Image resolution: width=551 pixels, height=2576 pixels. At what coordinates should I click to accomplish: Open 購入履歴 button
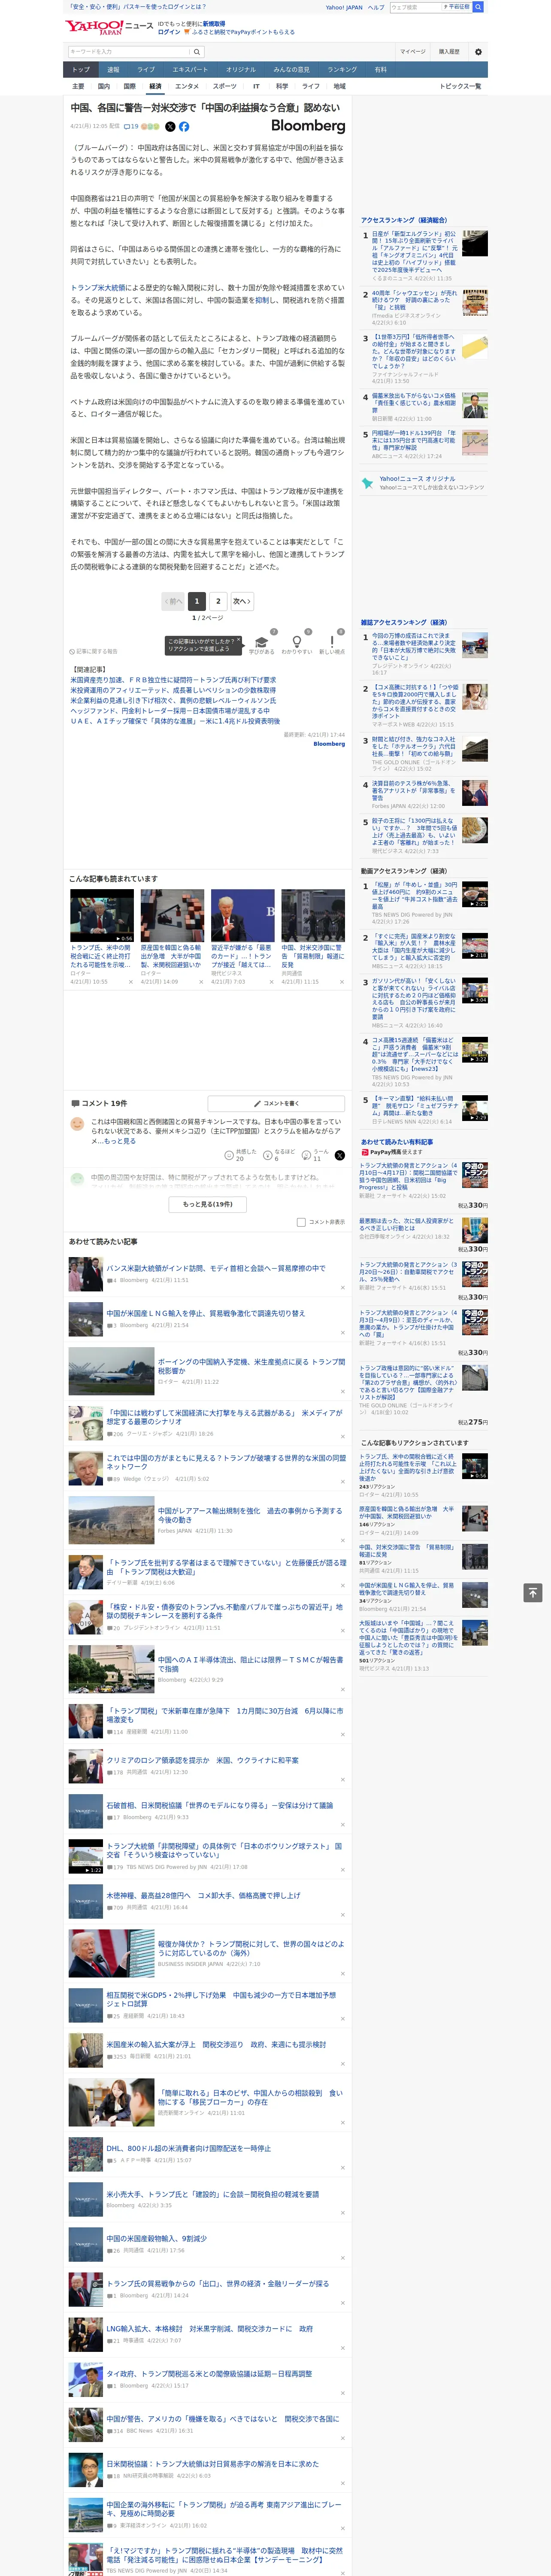(x=449, y=52)
